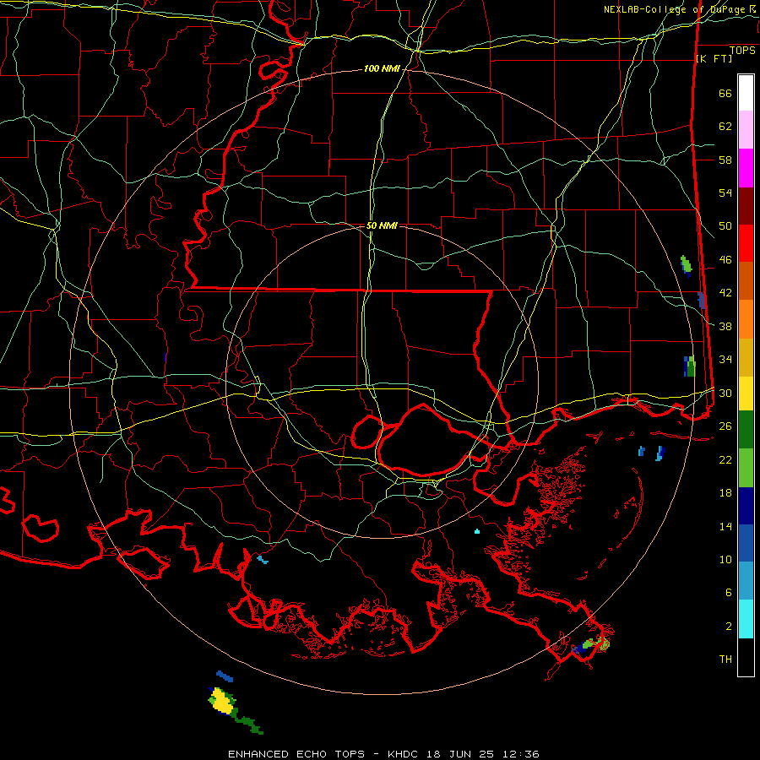Click the bright orange legend swatch
The height and width of the screenshot is (760, 760).
(x=746, y=319)
